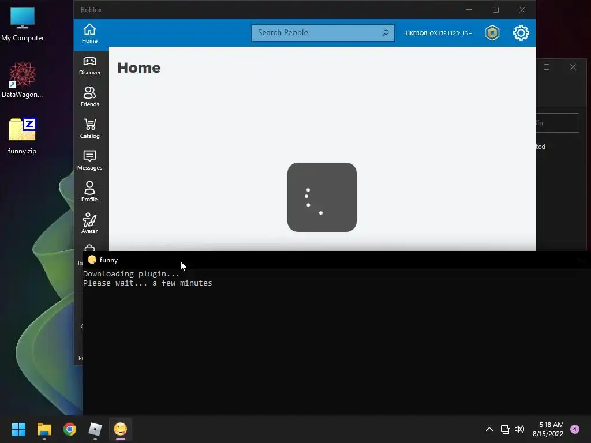591x443 pixels.
Task: Click the Home heading text
Action: pyautogui.click(x=139, y=68)
